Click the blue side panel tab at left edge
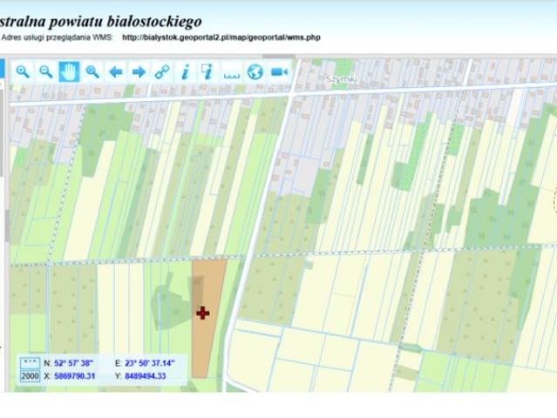The image size is (557, 418). [2, 69]
